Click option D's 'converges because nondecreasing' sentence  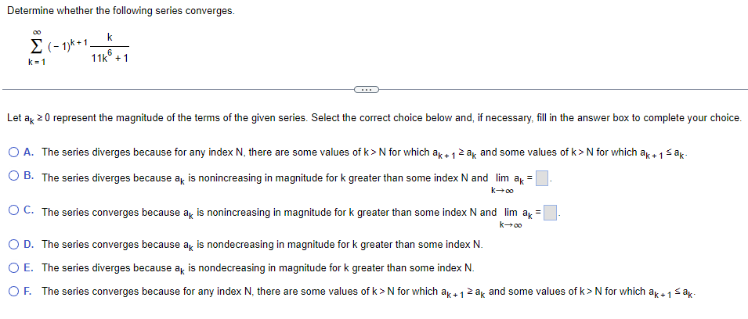tap(262, 246)
